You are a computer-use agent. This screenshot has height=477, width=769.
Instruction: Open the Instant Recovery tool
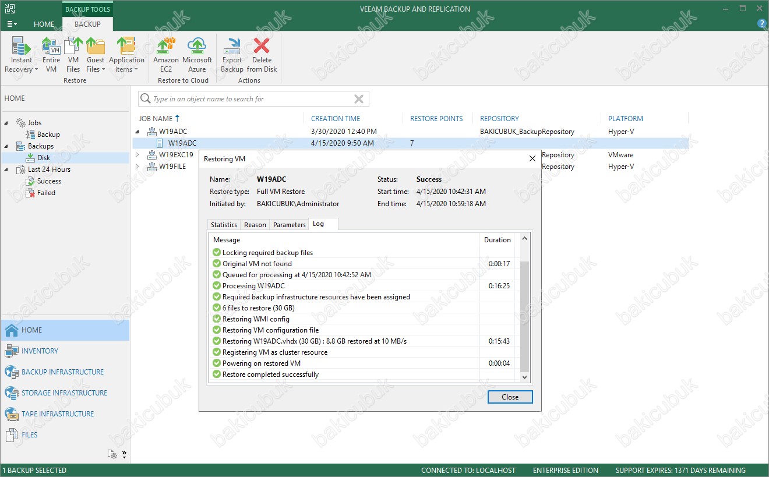[x=22, y=55]
